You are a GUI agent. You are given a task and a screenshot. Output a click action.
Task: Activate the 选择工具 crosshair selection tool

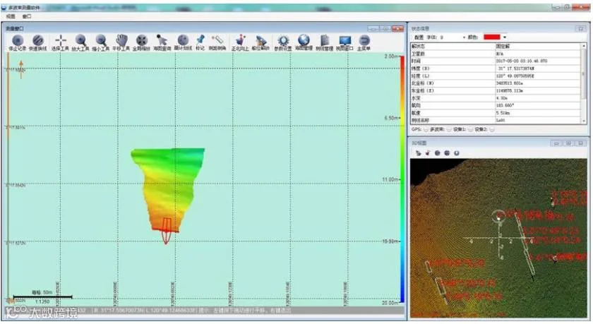61,40
